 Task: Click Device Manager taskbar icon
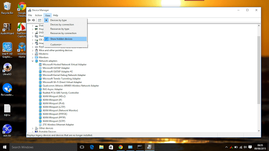pyautogui.click(x=150, y=147)
